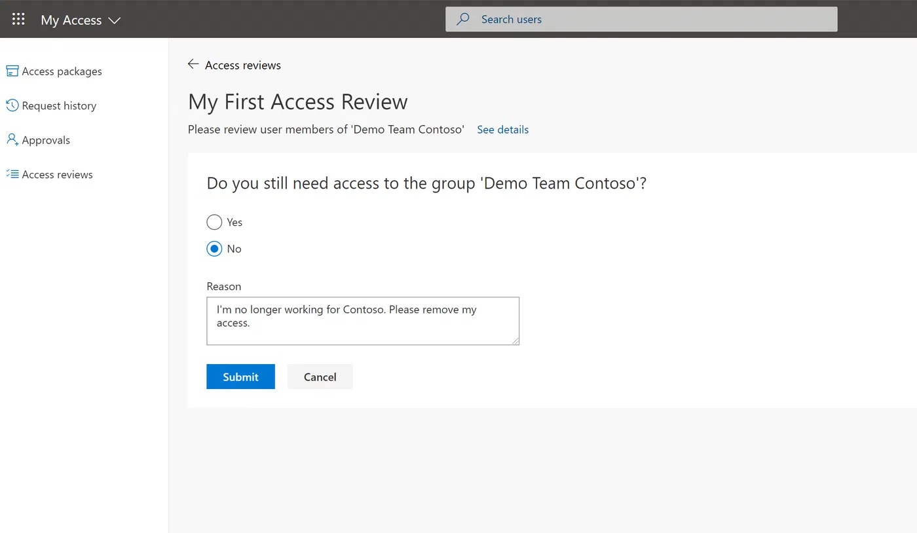Expand the My Access dropdown chevron

pos(114,20)
